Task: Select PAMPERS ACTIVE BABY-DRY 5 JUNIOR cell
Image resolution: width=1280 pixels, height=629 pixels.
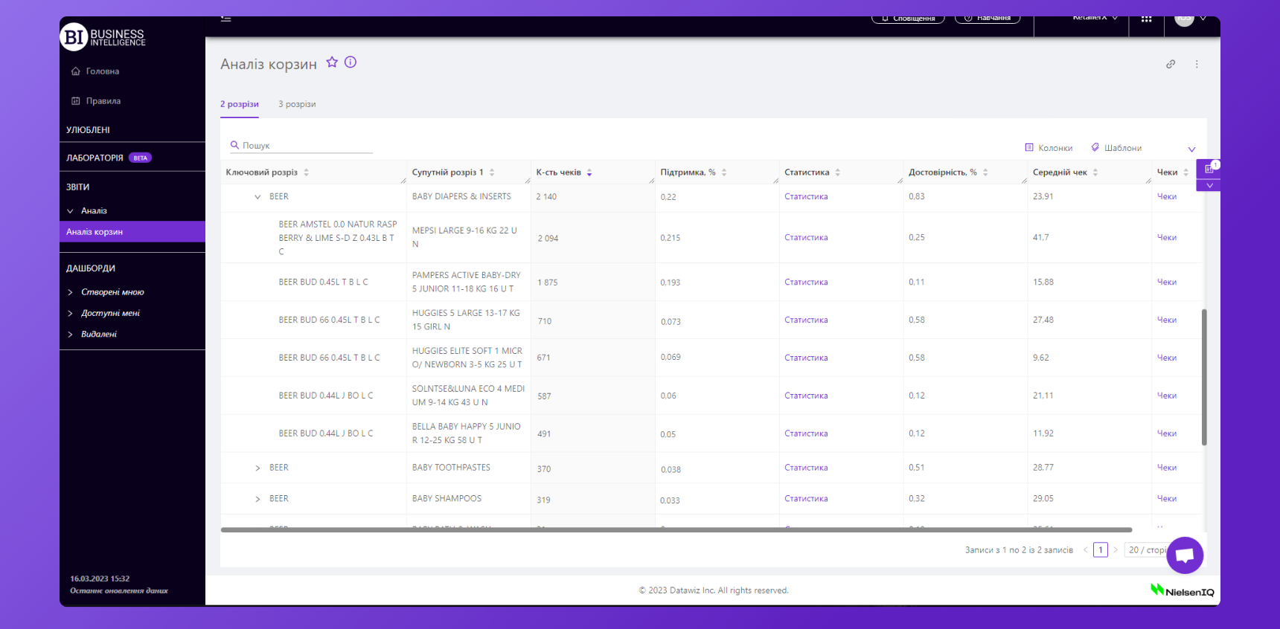Action: (468, 282)
